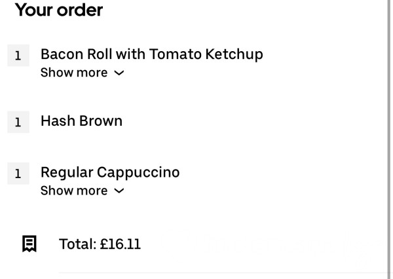Click the vertical scrollbar on the right edge

[x=390, y=139]
